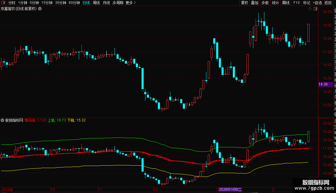Image resolution: width=336 pixels, height=193 pixels.
Task: Open the 京基智农 chart settings dropdown arrow
Action: tap(40, 9)
